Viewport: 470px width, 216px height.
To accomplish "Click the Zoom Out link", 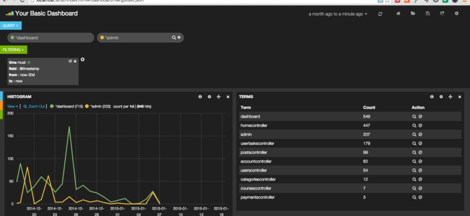I will coord(34,106).
